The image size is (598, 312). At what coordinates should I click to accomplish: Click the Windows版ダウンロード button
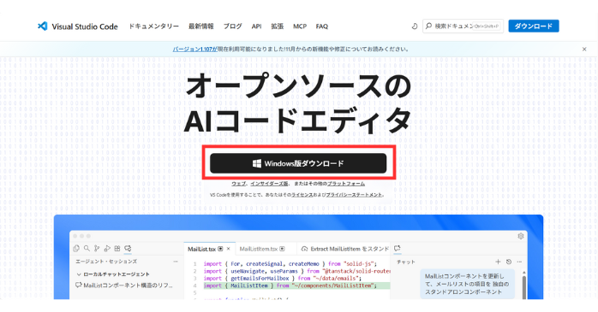coord(298,163)
